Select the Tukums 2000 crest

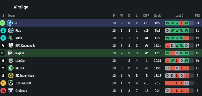point(11,83)
